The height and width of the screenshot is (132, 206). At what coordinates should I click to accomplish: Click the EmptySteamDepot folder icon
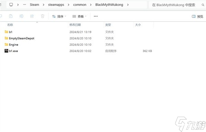point(6,38)
